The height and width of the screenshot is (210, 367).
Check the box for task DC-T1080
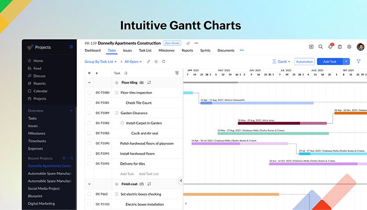[x=89, y=93]
